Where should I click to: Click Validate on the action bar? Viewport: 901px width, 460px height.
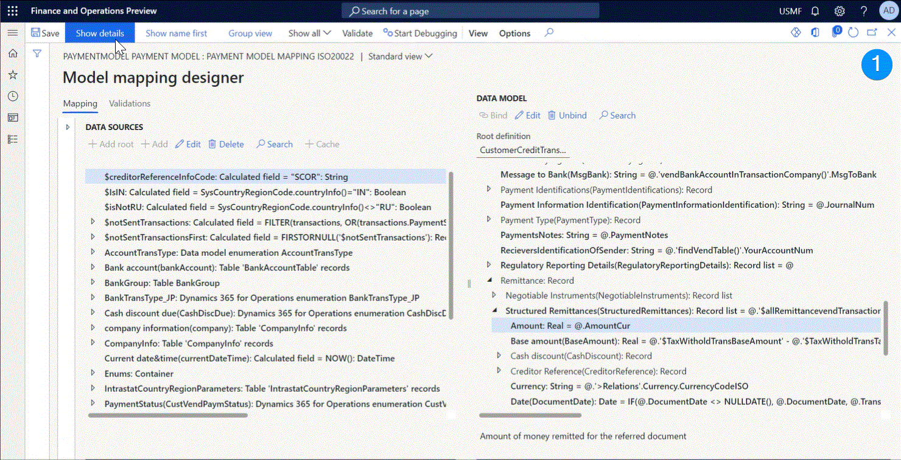pyautogui.click(x=357, y=33)
